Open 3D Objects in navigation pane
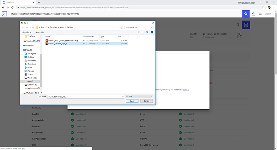The image size is (277, 150). pyautogui.click(x=30, y=54)
